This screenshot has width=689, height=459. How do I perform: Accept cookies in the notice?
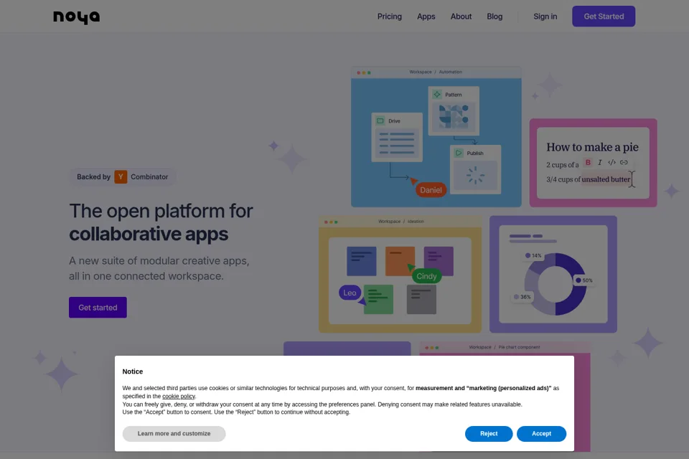(541, 433)
